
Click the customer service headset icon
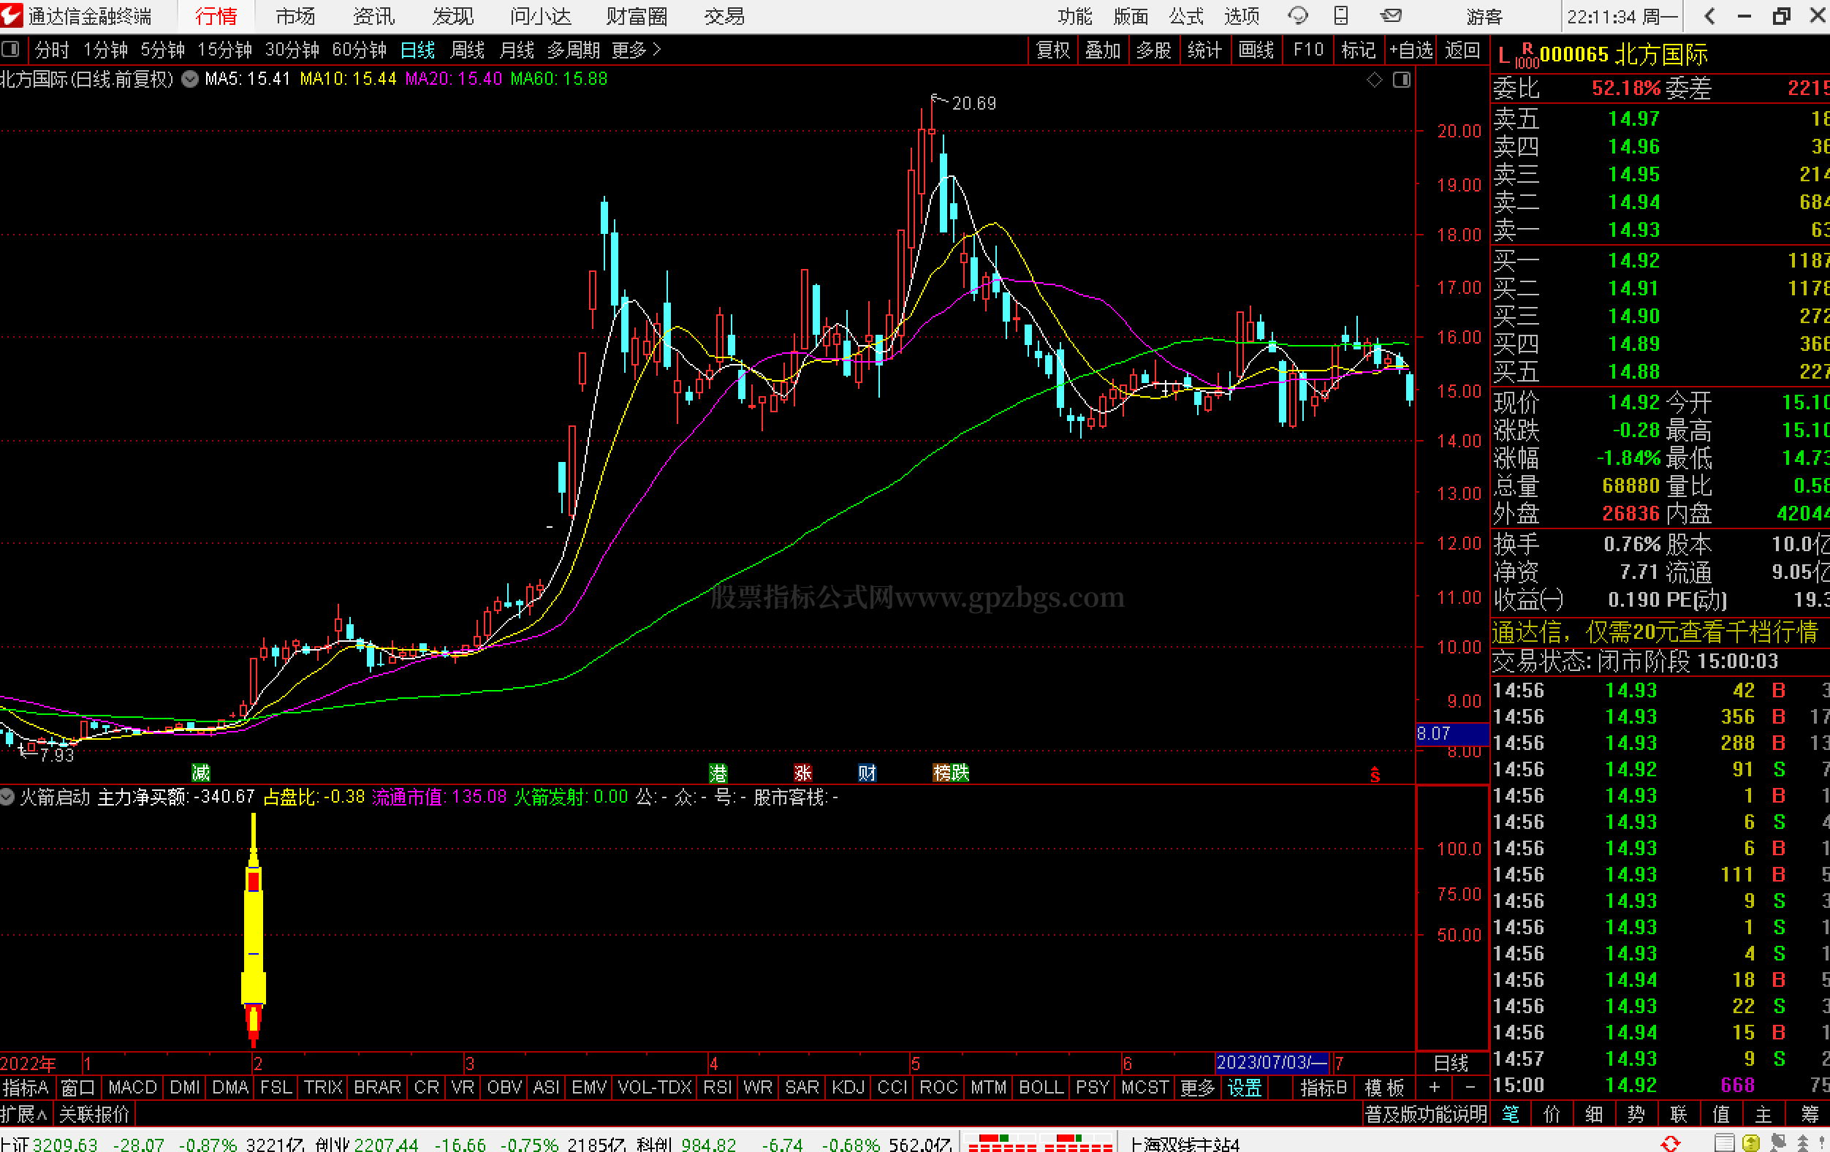click(x=1298, y=15)
